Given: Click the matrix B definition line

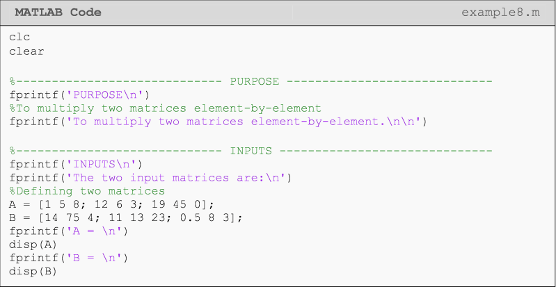Looking at the screenshot, I should [126, 218].
